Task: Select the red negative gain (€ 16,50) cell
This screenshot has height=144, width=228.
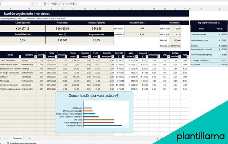Action: 143,81
